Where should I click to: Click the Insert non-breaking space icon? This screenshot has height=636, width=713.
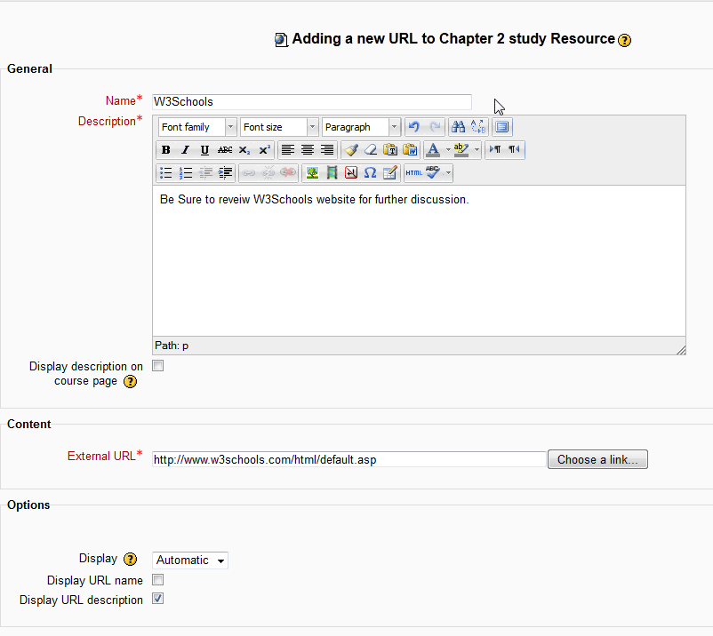tap(351, 173)
